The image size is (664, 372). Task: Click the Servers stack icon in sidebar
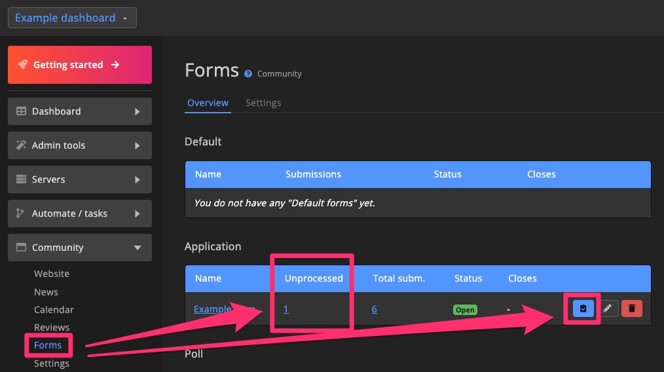point(21,179)
